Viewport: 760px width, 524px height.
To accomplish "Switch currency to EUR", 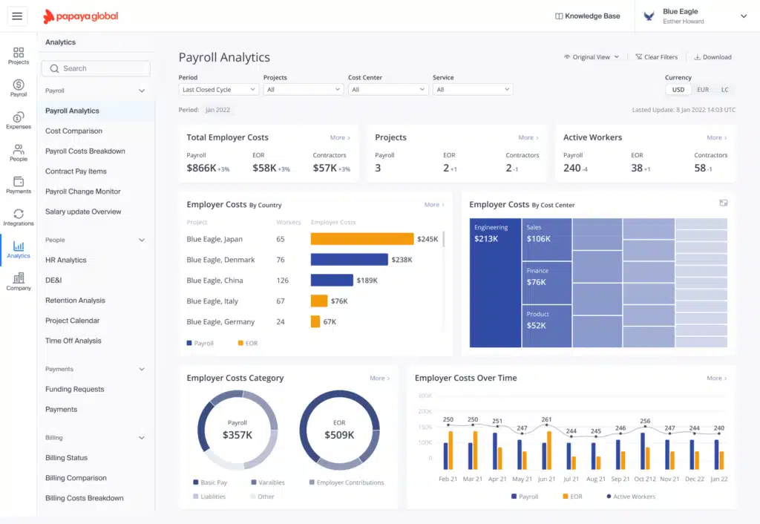I will [x=702, y=89].
